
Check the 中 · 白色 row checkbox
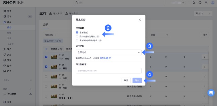46,87
